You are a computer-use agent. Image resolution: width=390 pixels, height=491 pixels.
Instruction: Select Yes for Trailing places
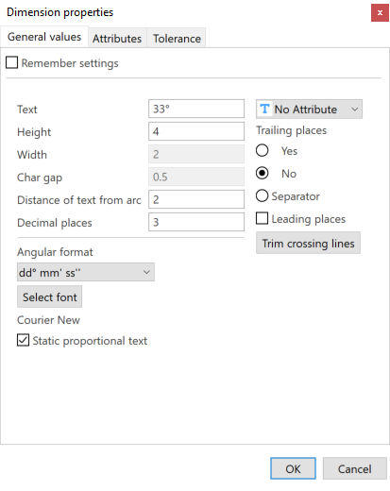click(262, 150)
